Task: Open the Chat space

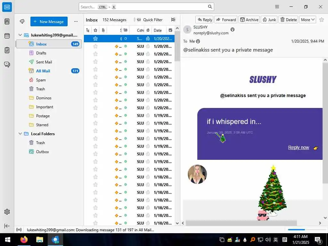Action: point(7,64)
